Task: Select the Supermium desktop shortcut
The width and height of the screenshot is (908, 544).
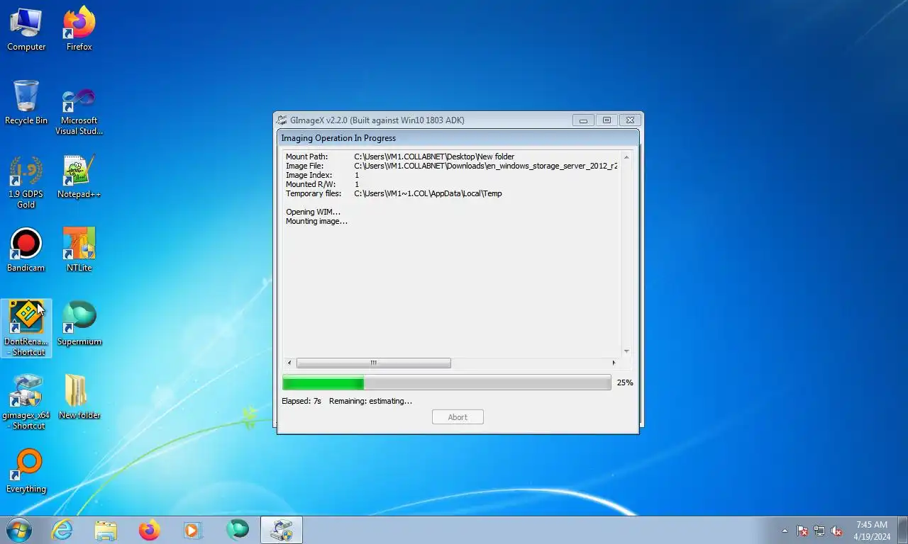Action: coord(79,324)
